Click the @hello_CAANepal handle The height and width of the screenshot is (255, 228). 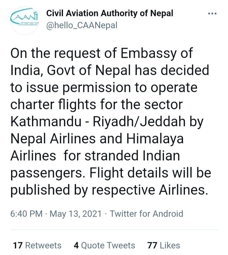82,25
